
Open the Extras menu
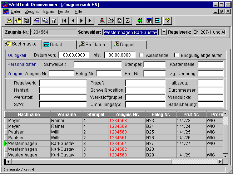[x=48, y=11]
